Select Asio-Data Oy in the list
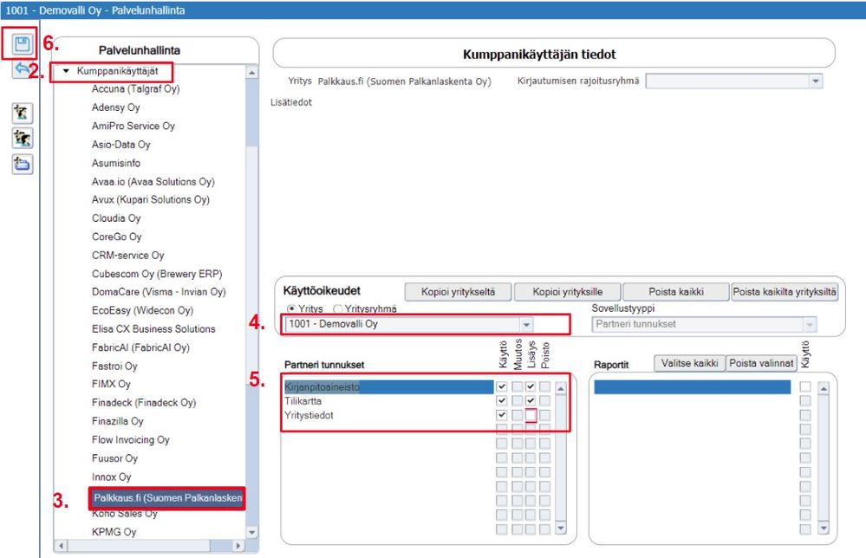 click(x=121, y=145)
